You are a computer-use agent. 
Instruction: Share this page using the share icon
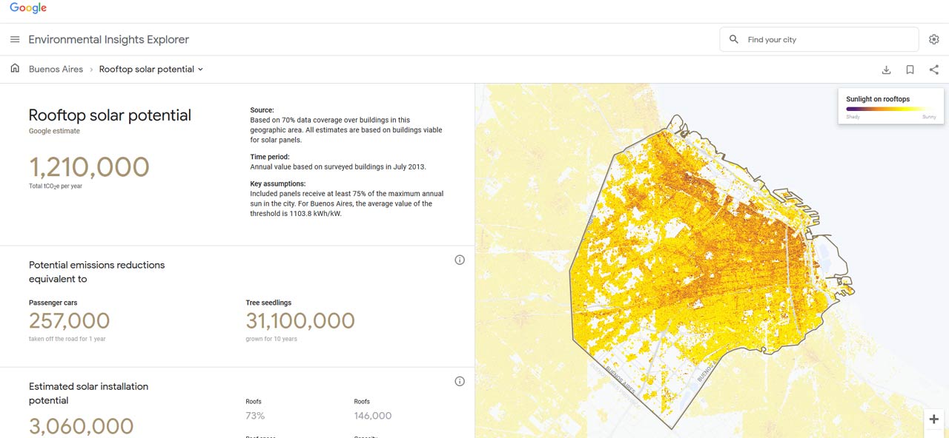click(x=934, y=70)
